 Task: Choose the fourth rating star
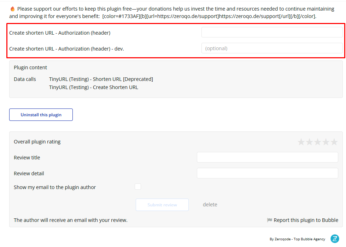[326, 142]
